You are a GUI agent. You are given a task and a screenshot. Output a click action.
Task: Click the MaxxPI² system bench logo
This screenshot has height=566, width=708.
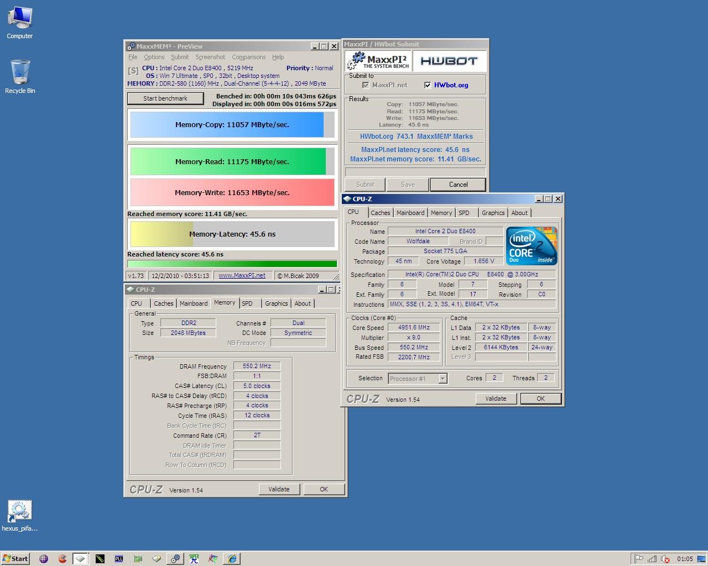click(x=378, y=61)
